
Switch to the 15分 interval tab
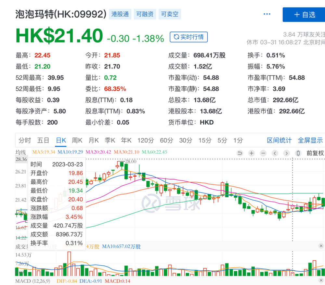(x=205, y=140)
